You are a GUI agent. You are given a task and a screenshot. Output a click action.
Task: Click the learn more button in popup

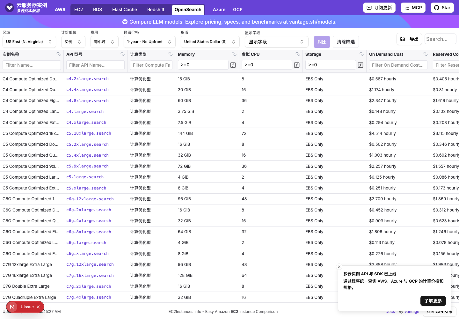pos(433,301)
